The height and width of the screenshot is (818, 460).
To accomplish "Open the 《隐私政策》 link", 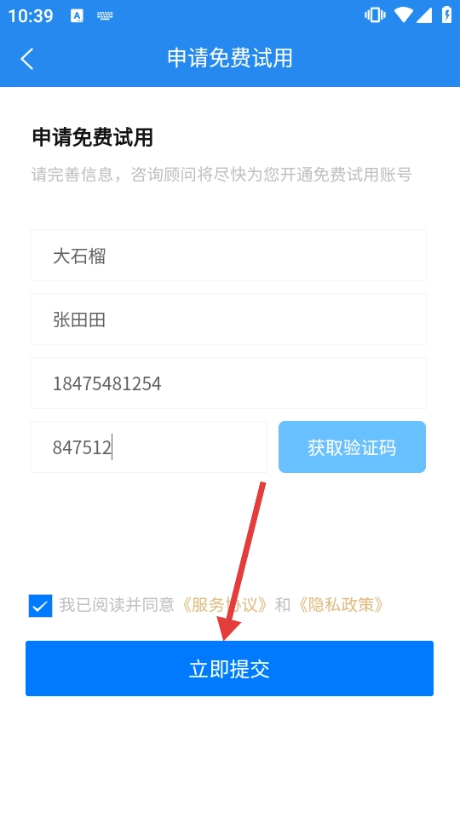I will (341, 605).
